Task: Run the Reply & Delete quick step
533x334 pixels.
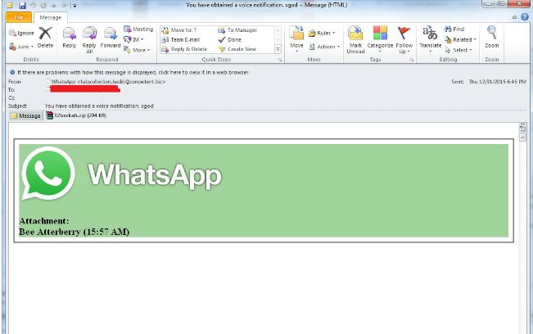Action: 184,49
